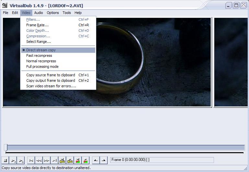Scan video stream for errors
This screenshot has width=249, height=172.
point(58,86)
